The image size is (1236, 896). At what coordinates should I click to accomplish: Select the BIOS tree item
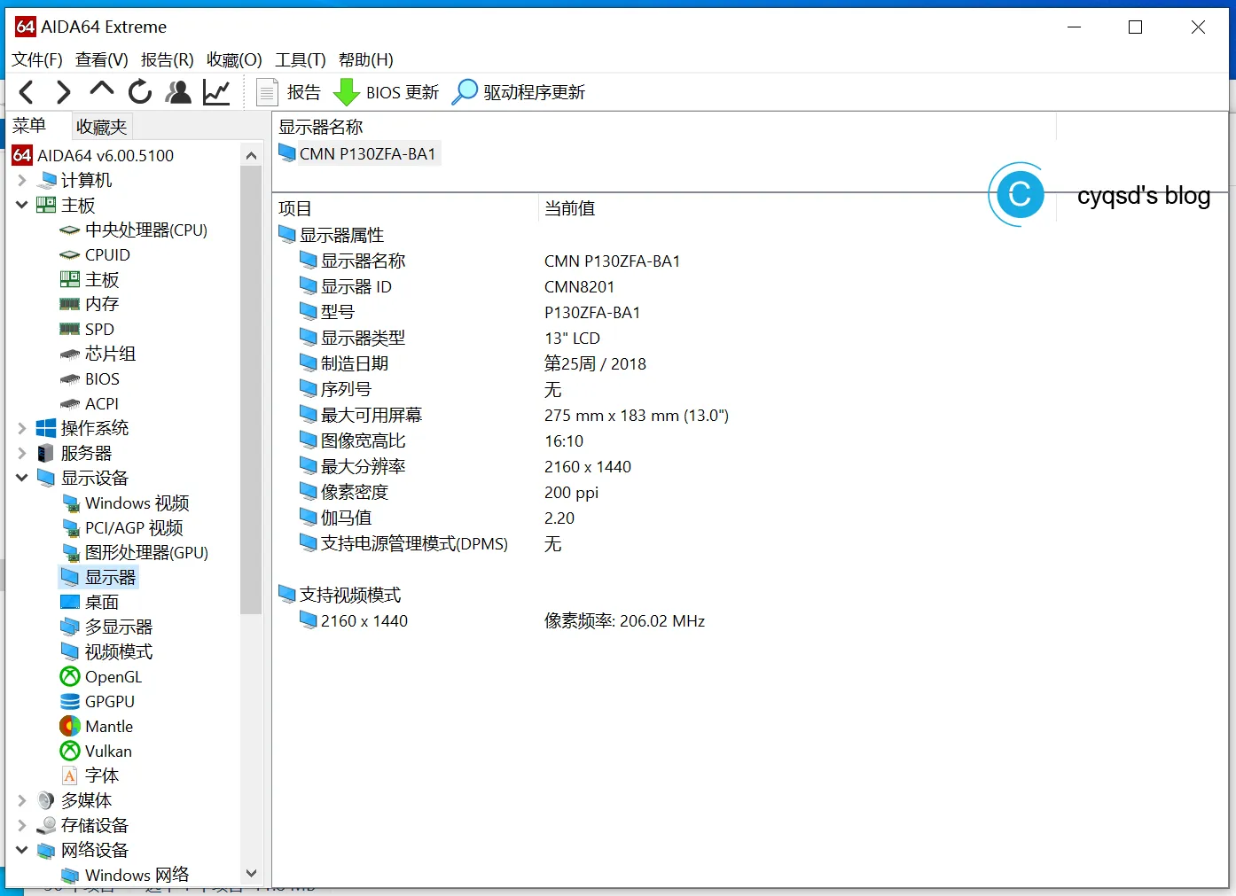pyautogui.click(x=90, y=379)
